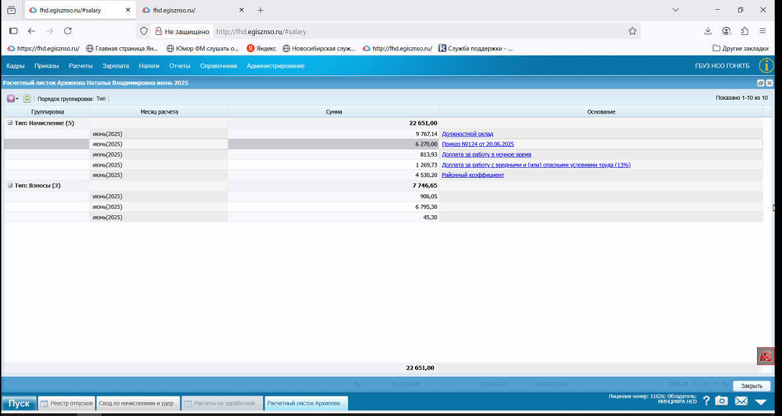Select the Расчетный листок Архипова taskbar tab
The width and height of the screenshot is (782, 416).
click(x=306, y=403)
